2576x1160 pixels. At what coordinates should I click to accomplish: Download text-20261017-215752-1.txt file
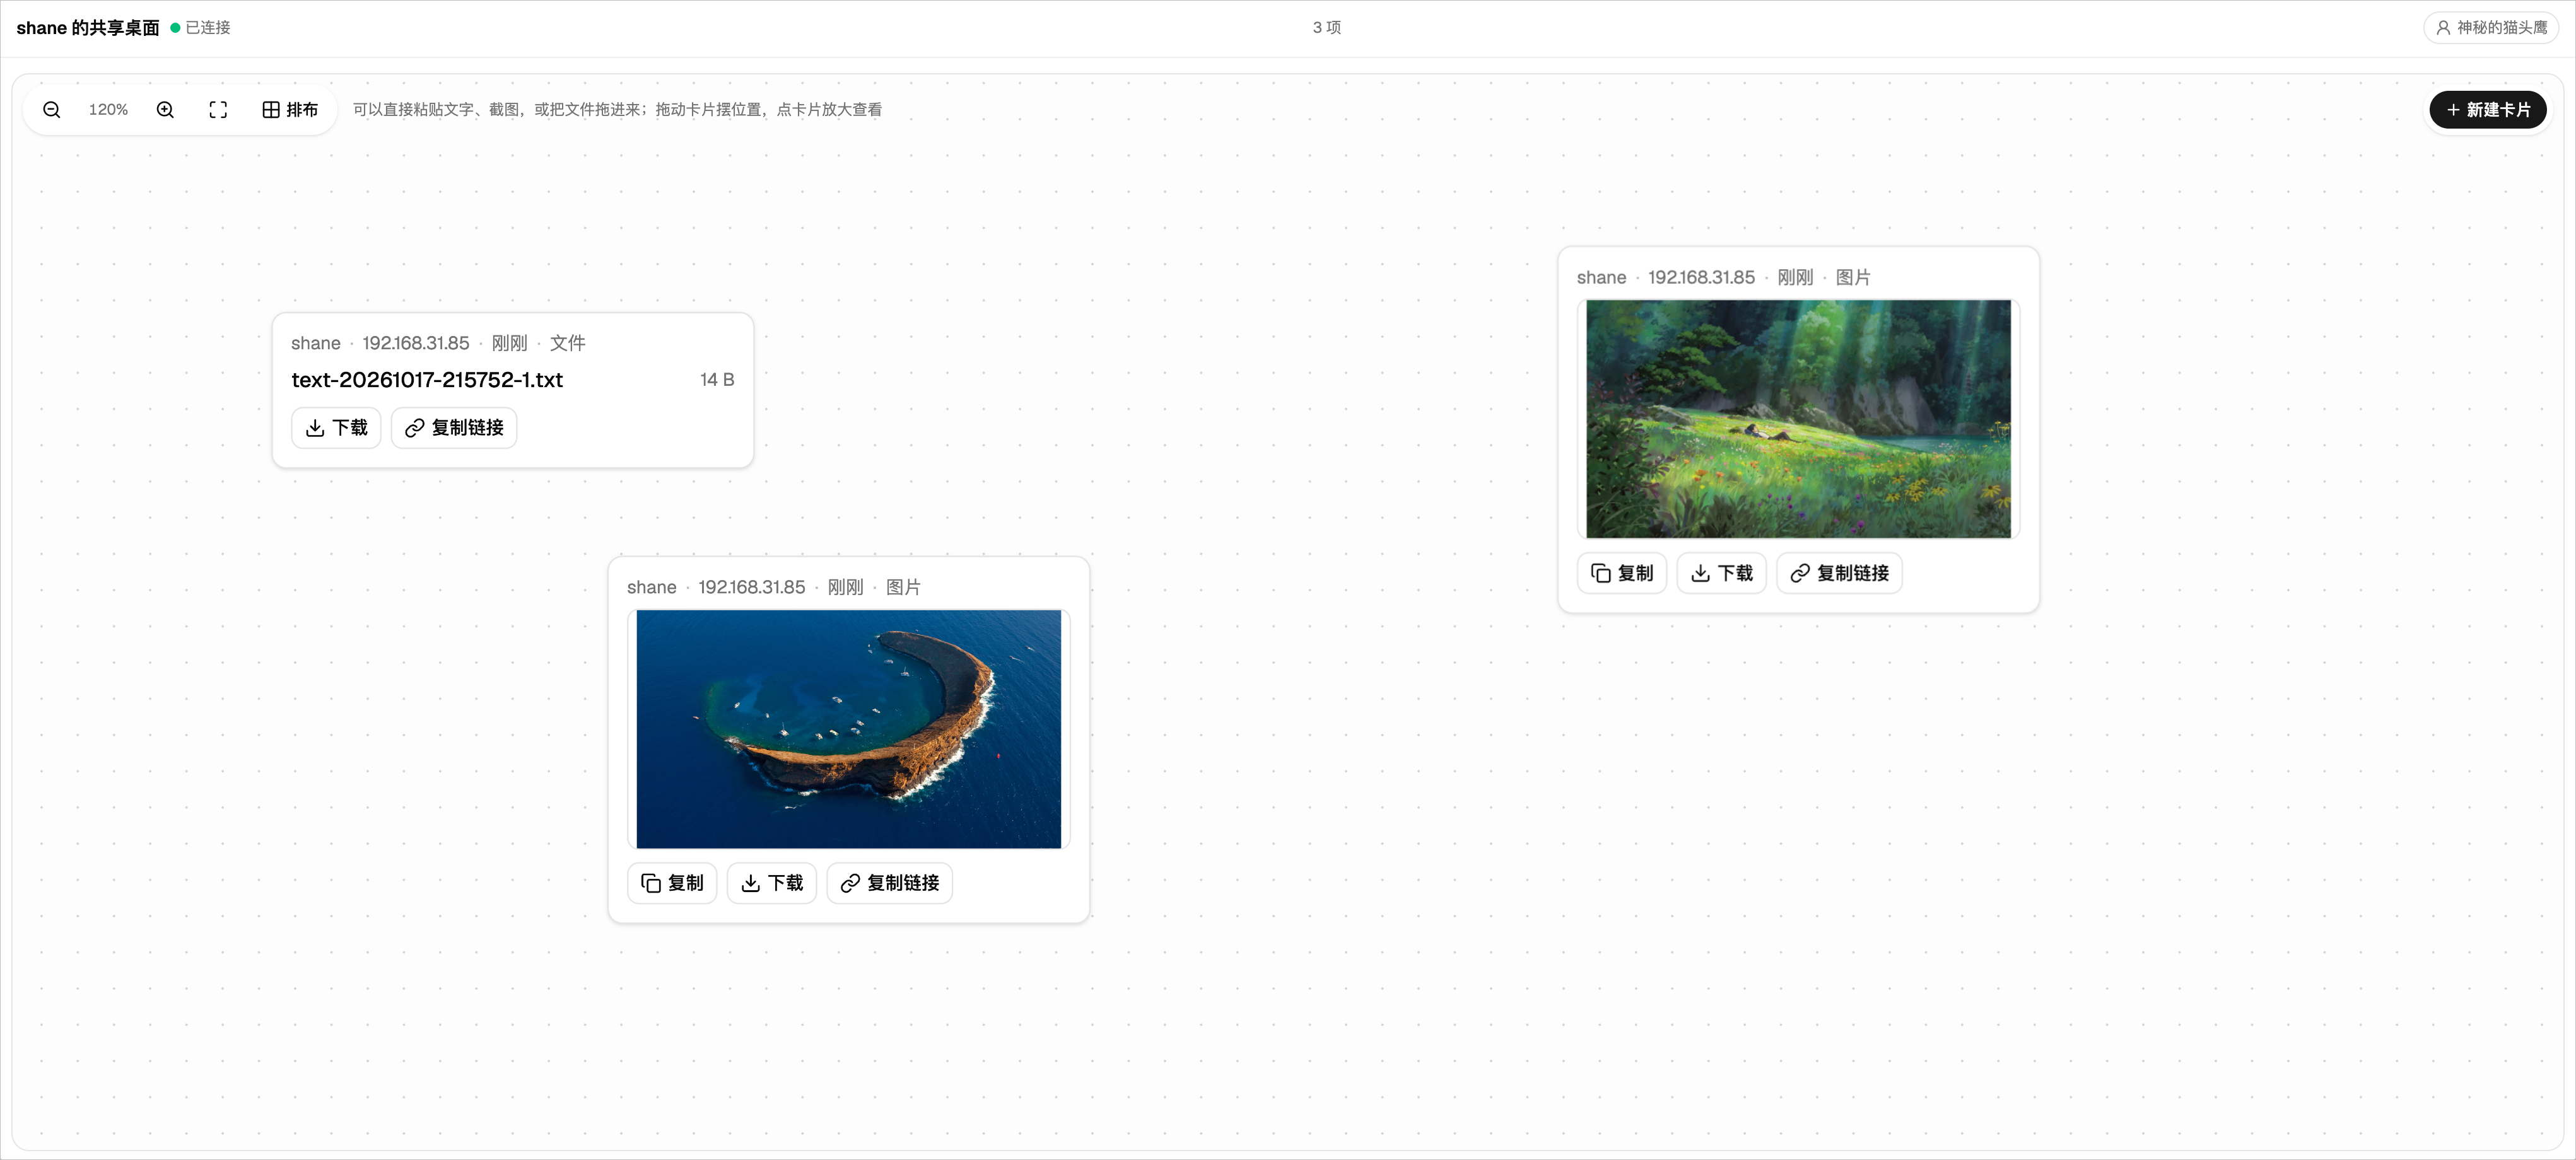(x=336, y=427)
